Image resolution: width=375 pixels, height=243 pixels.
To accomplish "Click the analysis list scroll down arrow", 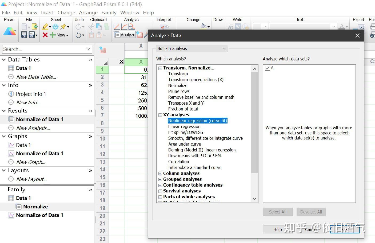I will [x=254, y=199].
